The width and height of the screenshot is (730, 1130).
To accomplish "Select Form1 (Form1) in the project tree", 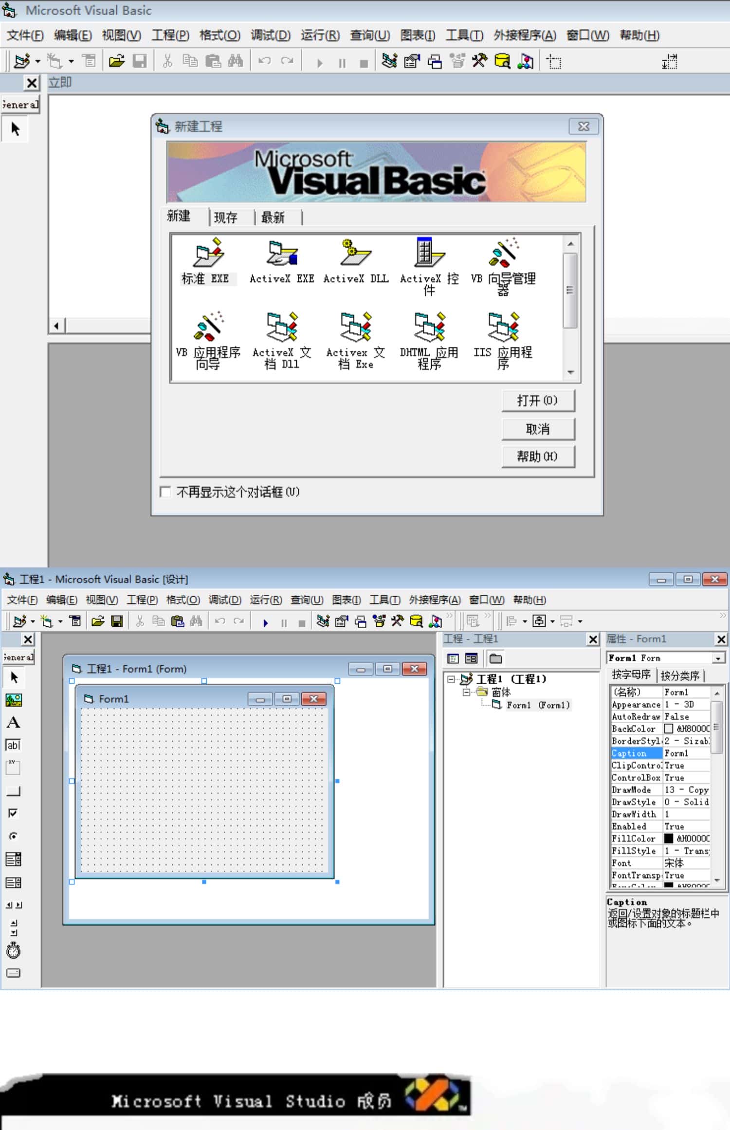I will click(538, 705).
